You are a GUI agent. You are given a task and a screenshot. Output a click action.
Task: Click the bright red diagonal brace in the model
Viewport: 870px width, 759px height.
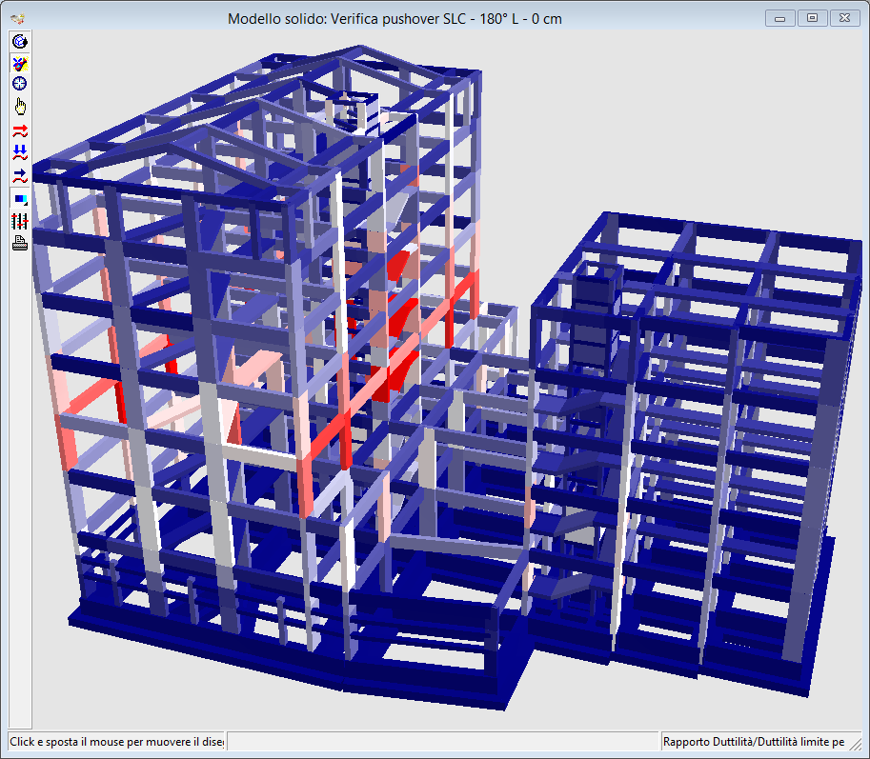(x=330, y=434)
